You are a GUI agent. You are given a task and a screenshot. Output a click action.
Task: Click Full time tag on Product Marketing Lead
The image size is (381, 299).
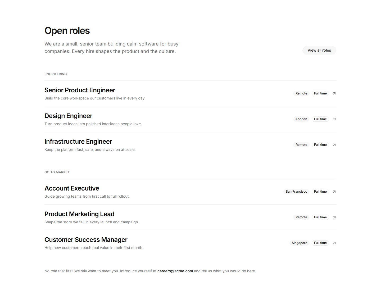pos(320,217)
